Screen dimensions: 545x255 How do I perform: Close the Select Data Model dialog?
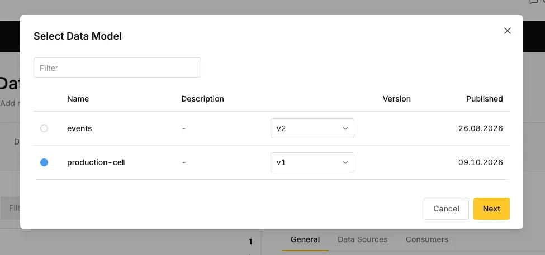point(507,31)
